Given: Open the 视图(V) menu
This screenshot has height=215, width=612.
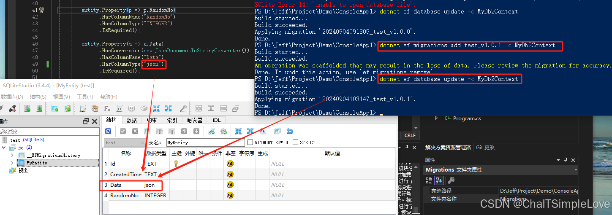Looking at the screenshot, I should click(62, 97).
